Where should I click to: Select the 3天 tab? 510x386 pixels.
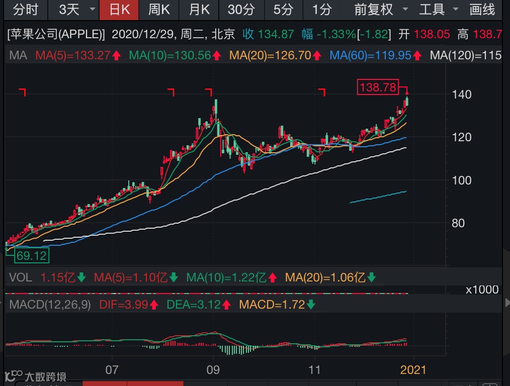[x=69, y=10]
